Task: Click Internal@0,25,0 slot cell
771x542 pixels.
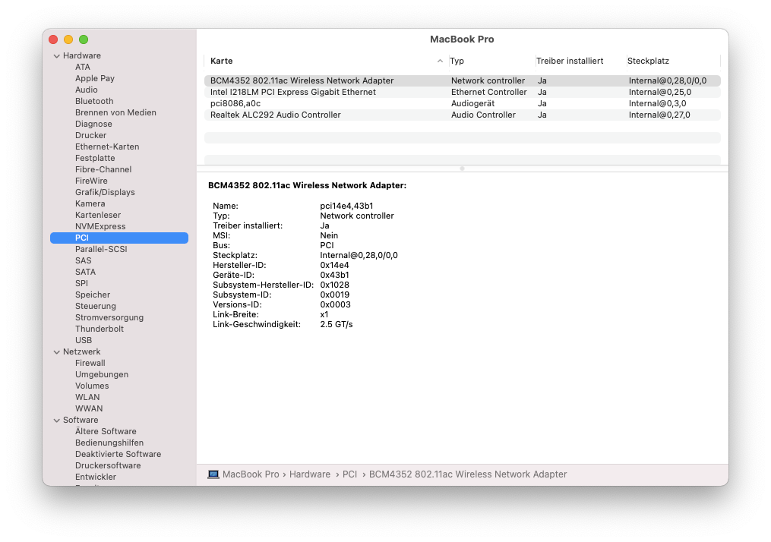Action: point(660,92)
